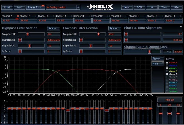Select the FR Full channel button
184x125 pixels.
point(28,20)
